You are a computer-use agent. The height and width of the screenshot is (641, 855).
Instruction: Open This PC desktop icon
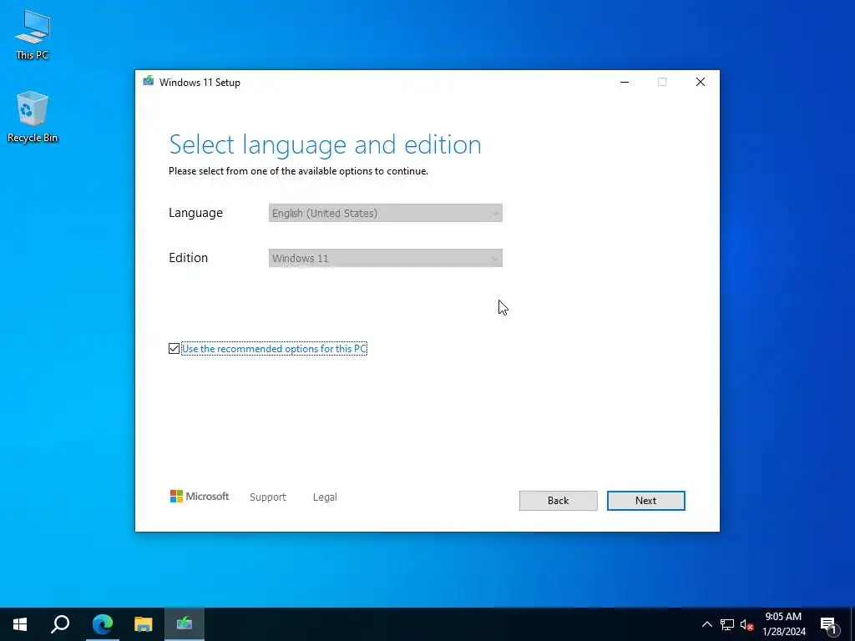click(33, 35)
